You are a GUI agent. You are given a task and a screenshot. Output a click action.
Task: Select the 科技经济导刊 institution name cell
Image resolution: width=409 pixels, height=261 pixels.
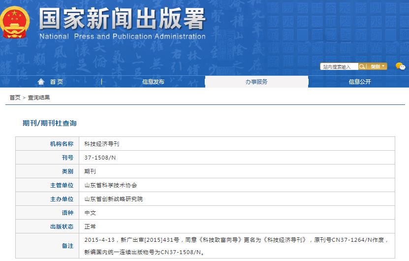click(x=102, y=144)
